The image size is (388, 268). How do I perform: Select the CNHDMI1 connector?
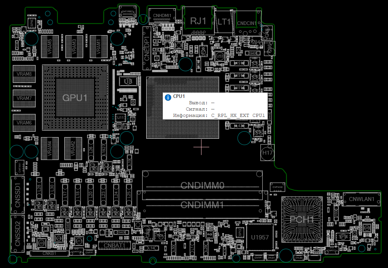pos(162,16)
